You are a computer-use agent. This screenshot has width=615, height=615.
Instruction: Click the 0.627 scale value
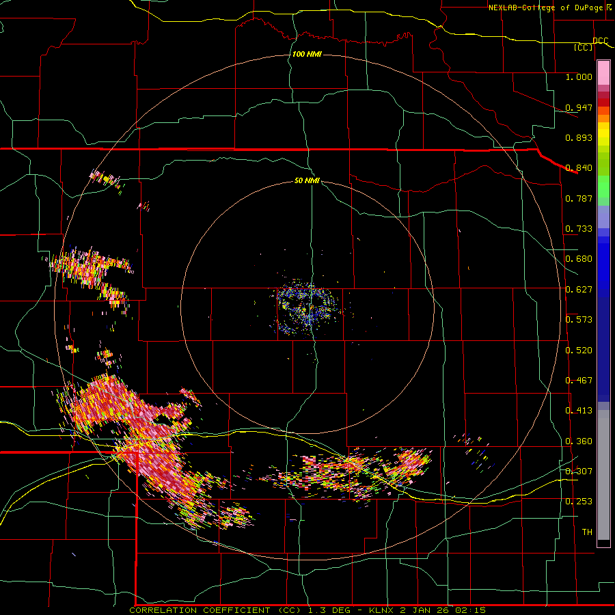point(579,290)
